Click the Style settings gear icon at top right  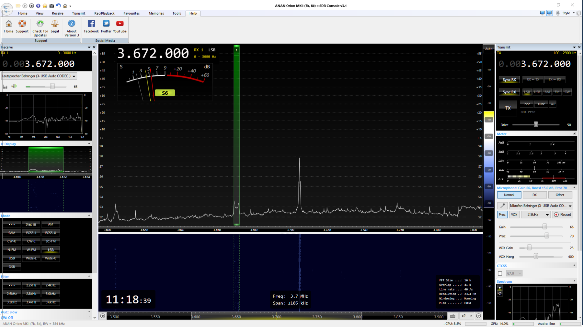click(x=579, y=13)
